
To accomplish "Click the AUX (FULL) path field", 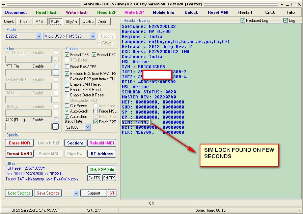I will (28, 126).
